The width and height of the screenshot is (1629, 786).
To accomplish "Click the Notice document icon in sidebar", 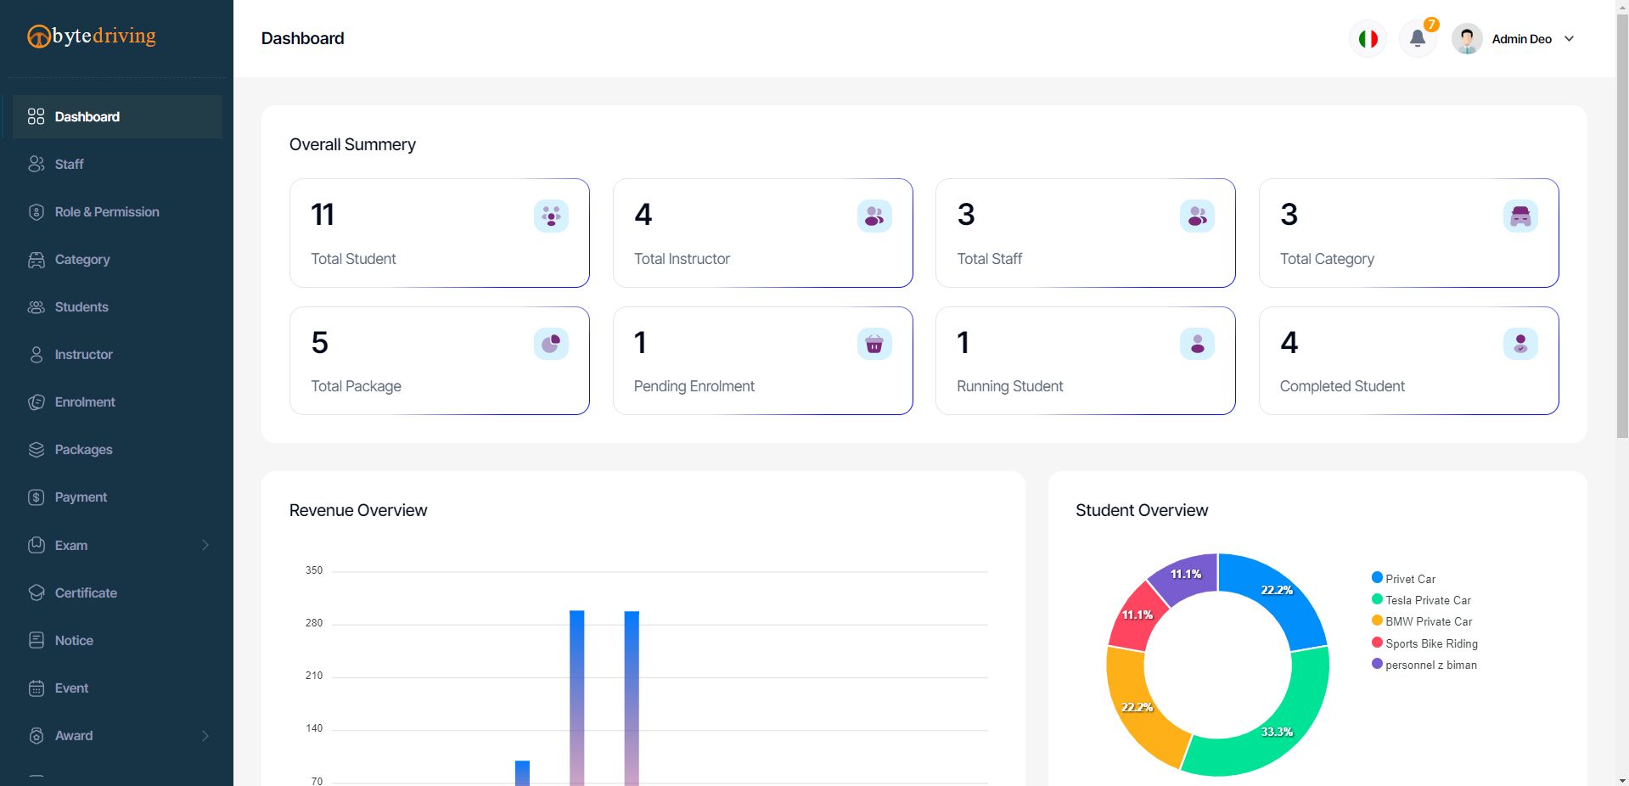I will (x=36, y=640).
